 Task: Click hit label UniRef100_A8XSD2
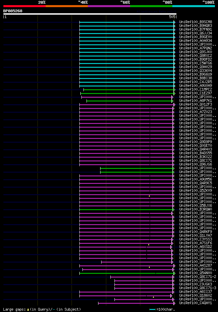pos(196,247)
